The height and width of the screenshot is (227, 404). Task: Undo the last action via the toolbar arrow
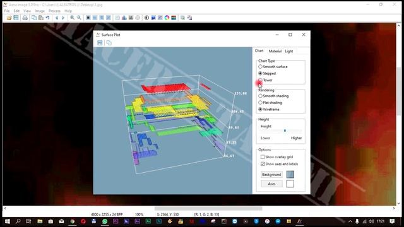tap(48, 18)
